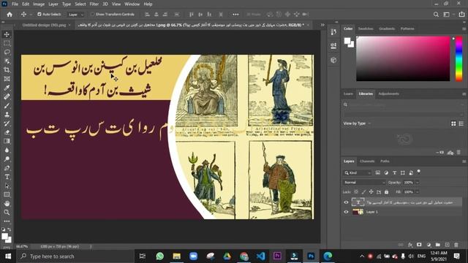The image size is (468, 263).
Task: Select the Path Selection tool
Action: [7, 186]
